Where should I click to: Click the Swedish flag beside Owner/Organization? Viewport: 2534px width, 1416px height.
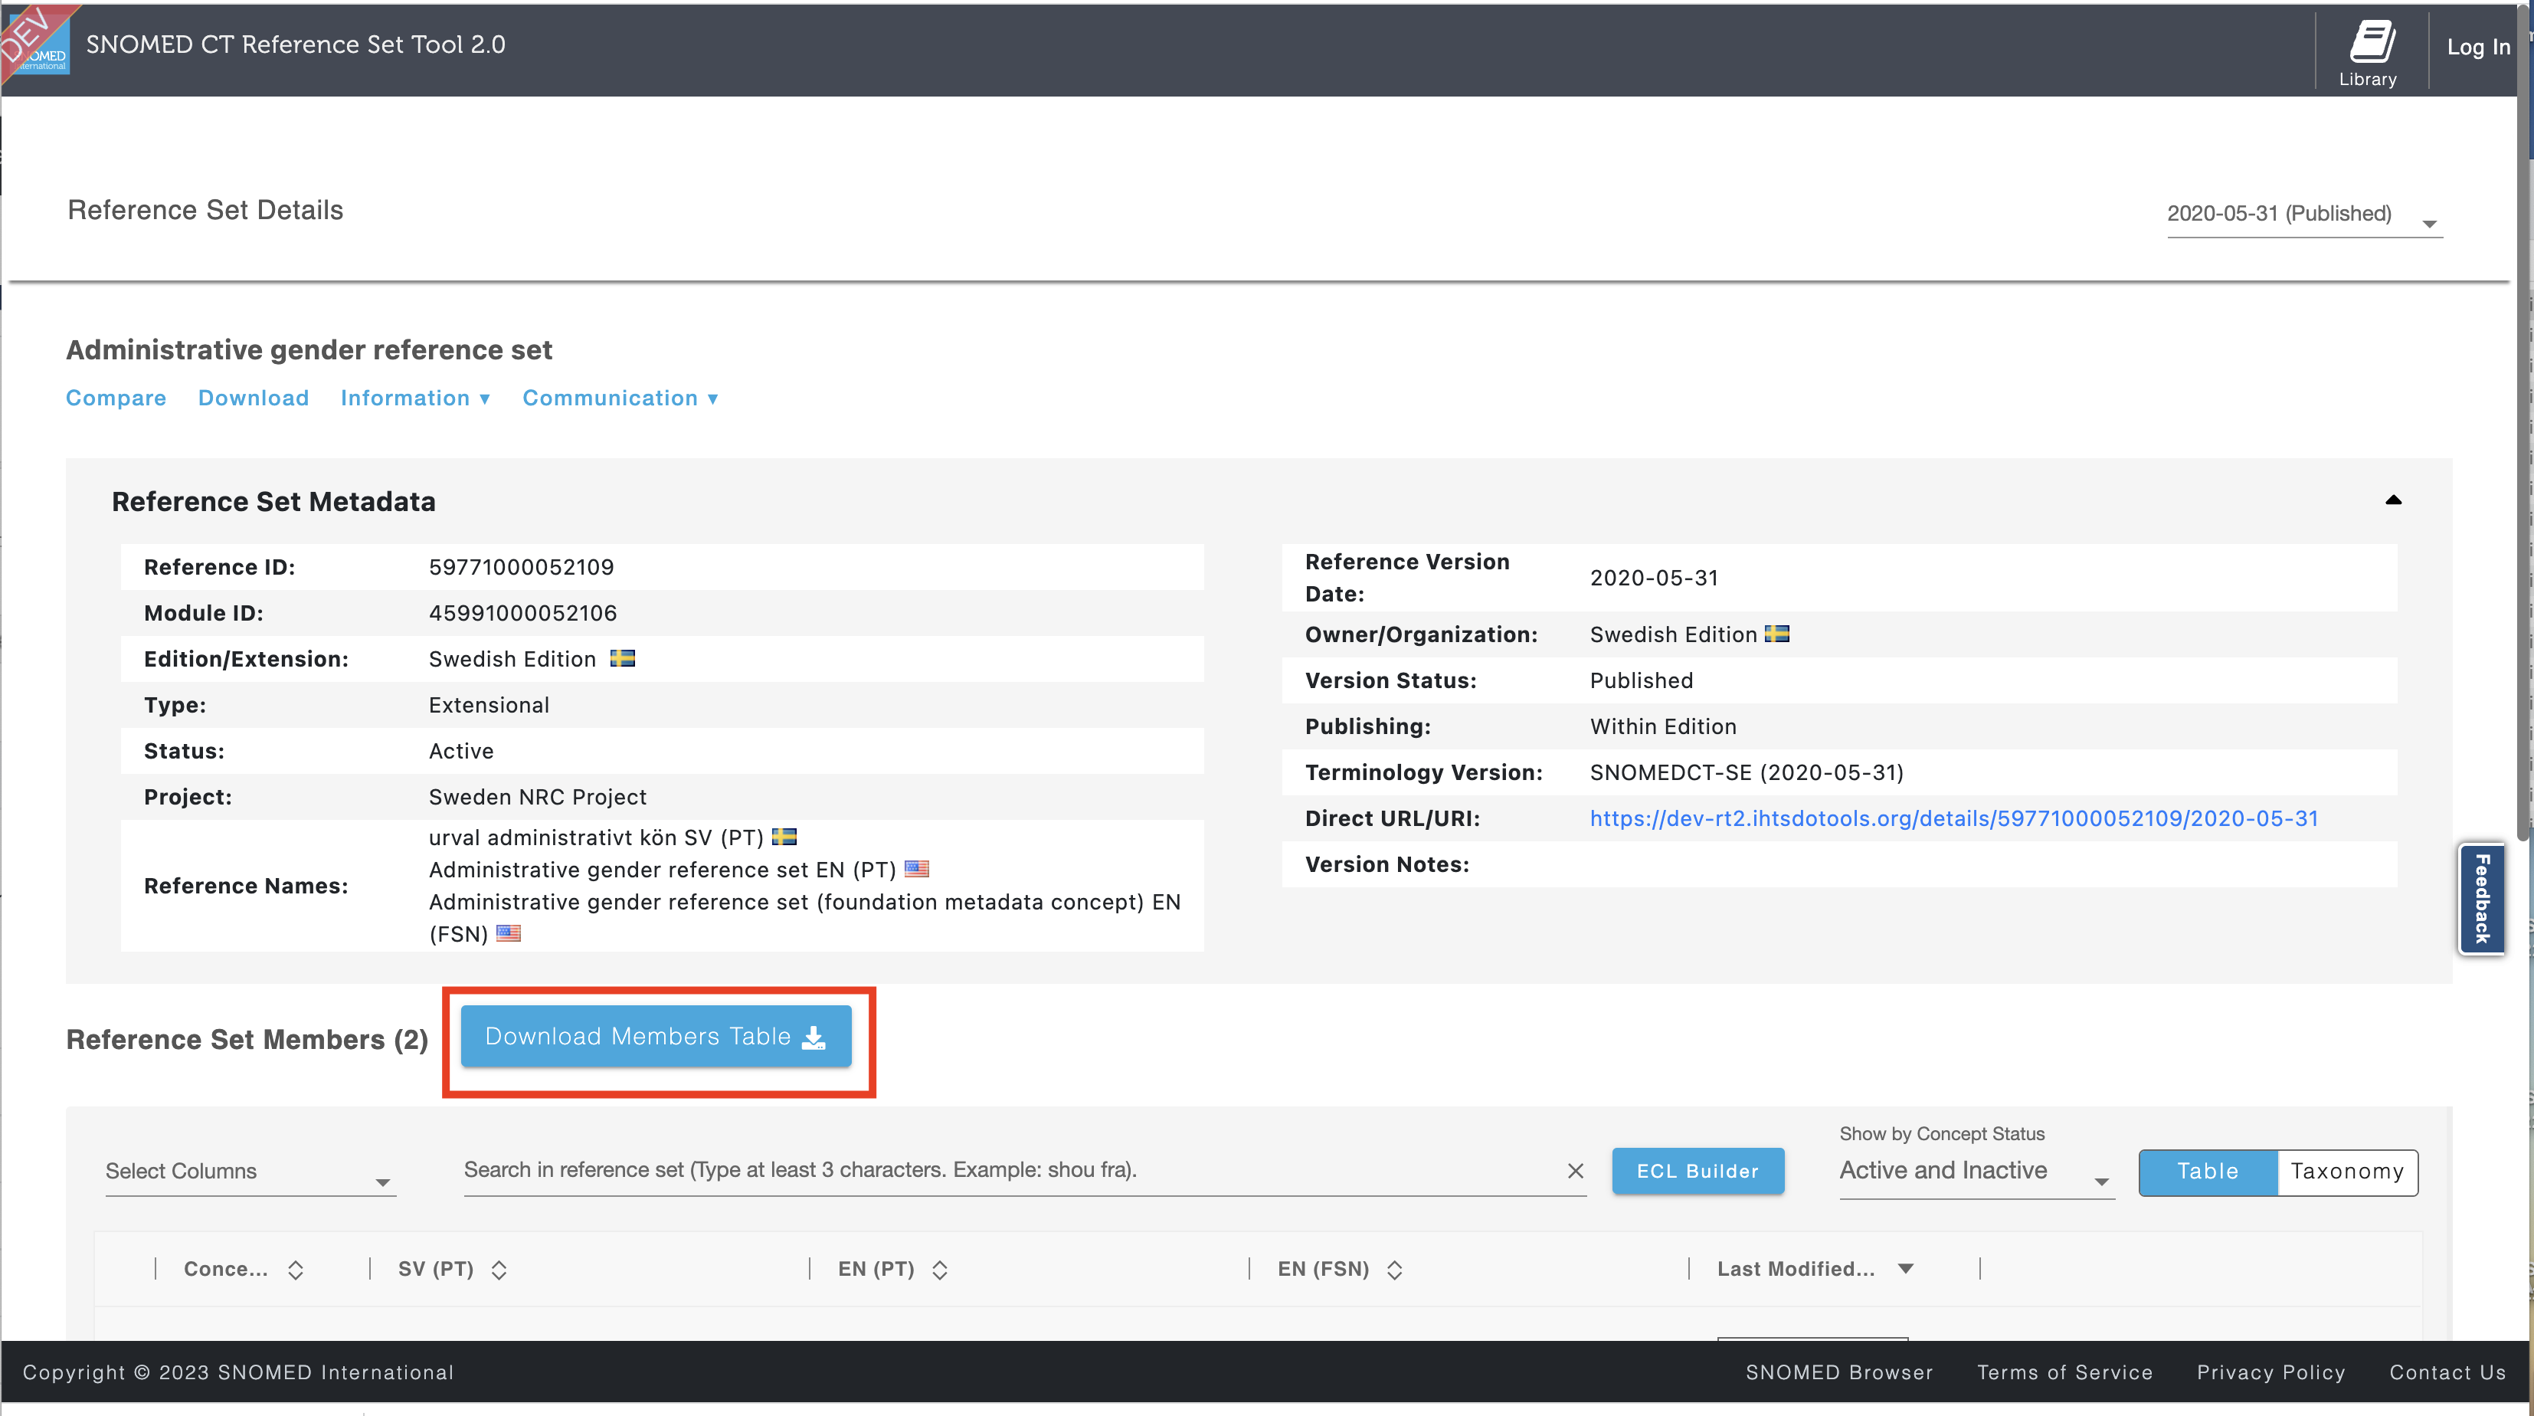[1776, 633]
